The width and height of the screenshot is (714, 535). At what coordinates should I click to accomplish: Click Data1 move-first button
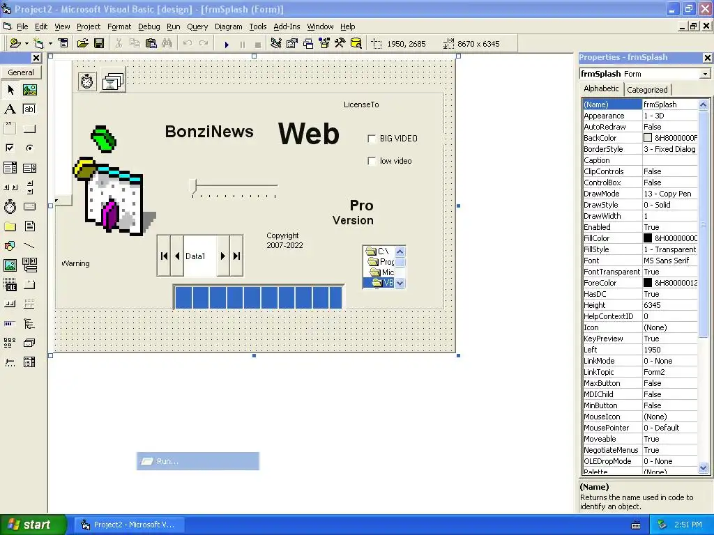tap(164, 256)
